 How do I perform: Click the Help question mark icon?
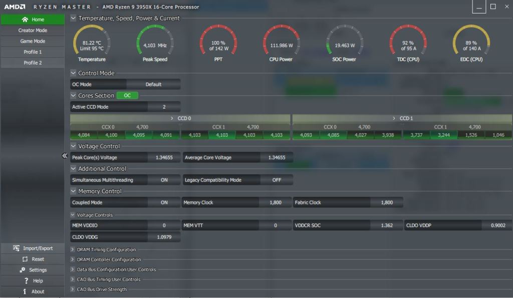coord(26,281)
